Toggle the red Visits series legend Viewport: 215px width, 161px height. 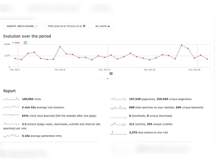(16, 42)
